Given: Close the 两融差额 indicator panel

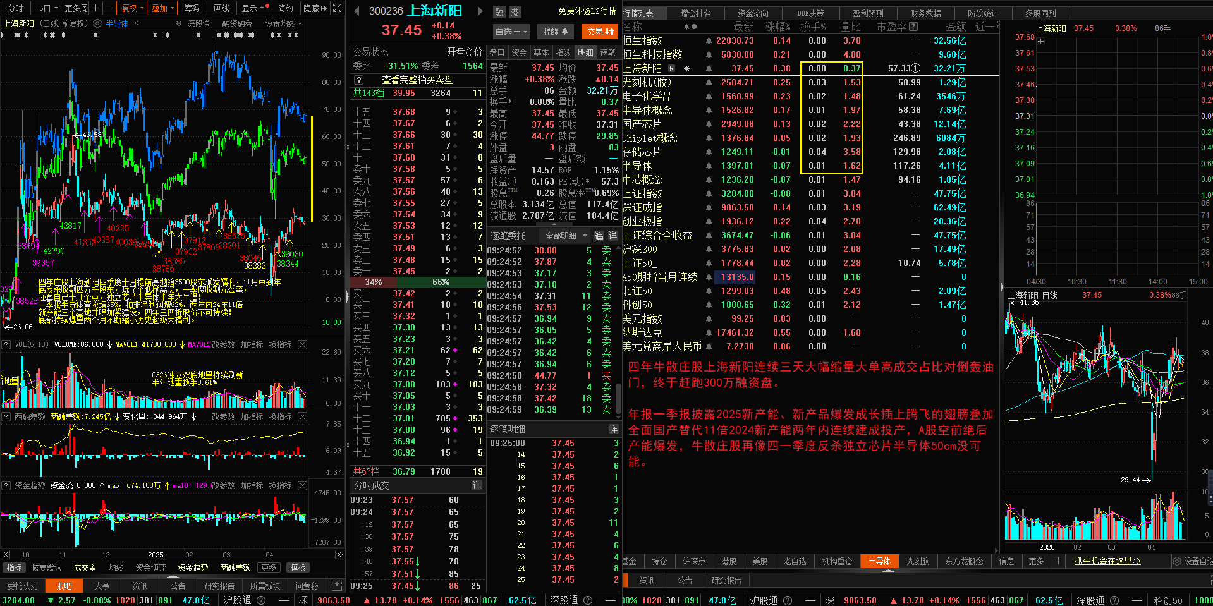Looking at the screenshot, I should pos(302,416).
